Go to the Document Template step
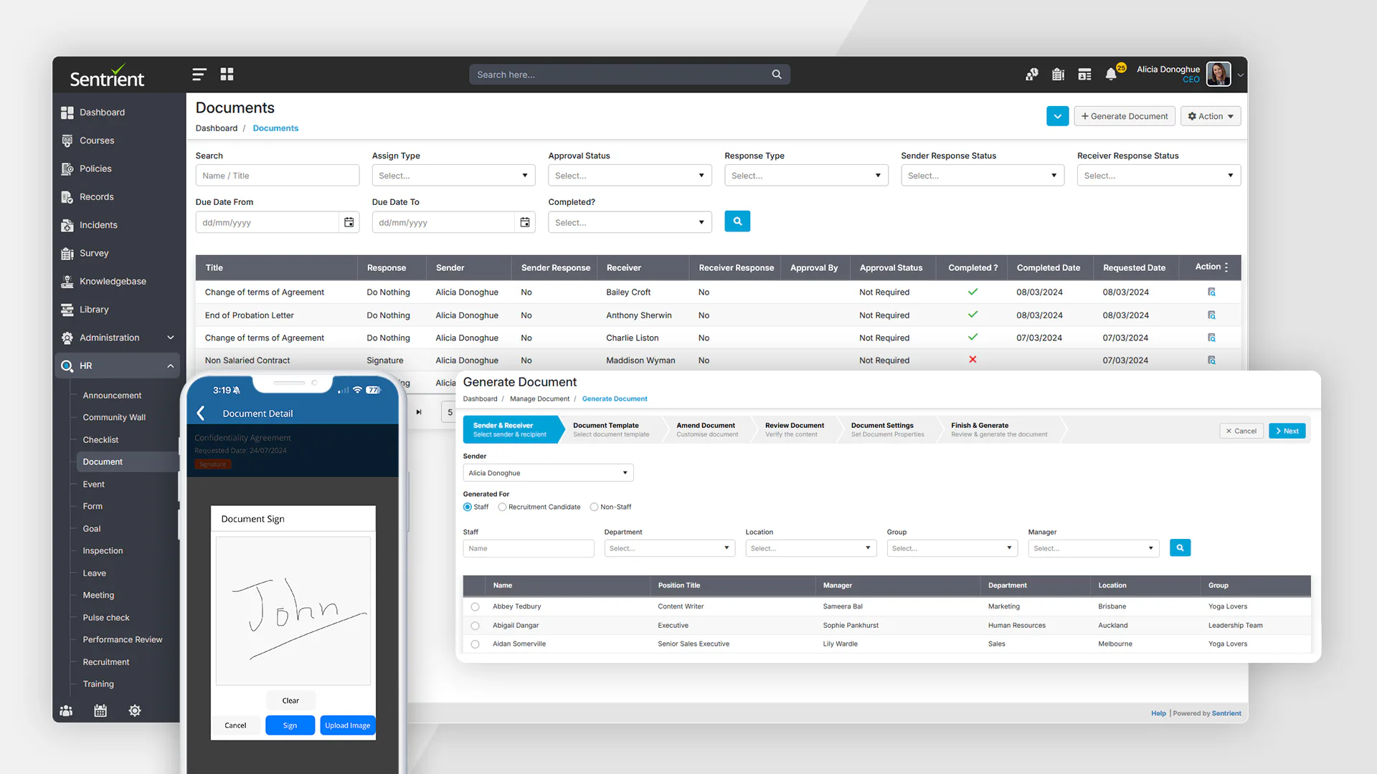This screenshot has width=1377, height=774. pyautogui.click(x=610, y=429)
